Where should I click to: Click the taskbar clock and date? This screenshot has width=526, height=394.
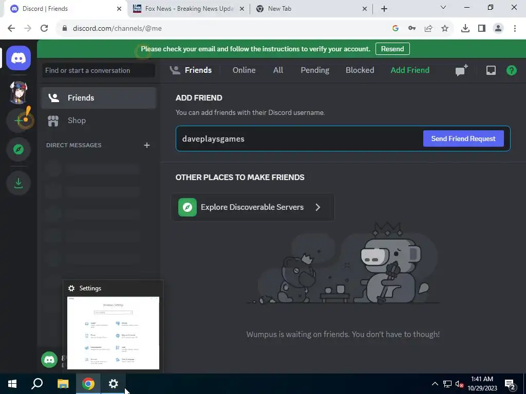pos(482,384)
